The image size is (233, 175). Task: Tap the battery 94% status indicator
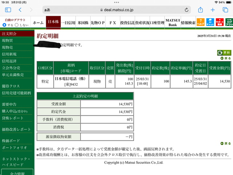point(225,3)
